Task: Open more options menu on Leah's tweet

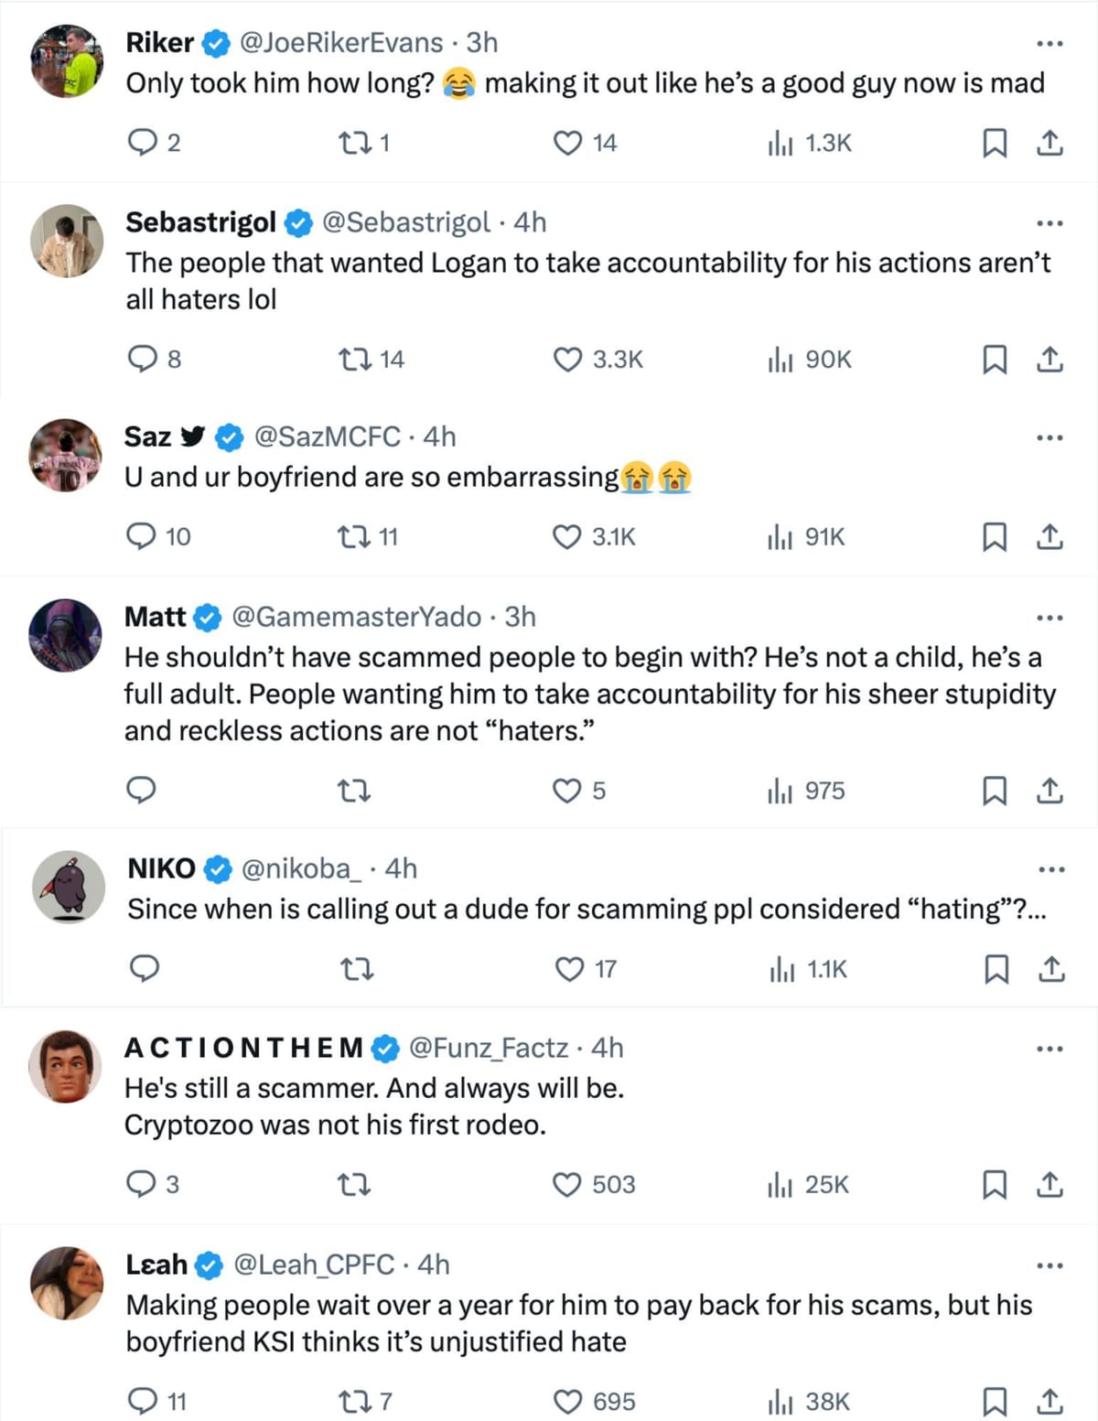Action: 1050,1265
